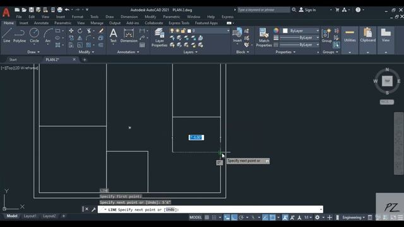This screenshot has width=404, height=227.
Task: Toggle polar tracking in status bar
Action: (x=241, y=218)
